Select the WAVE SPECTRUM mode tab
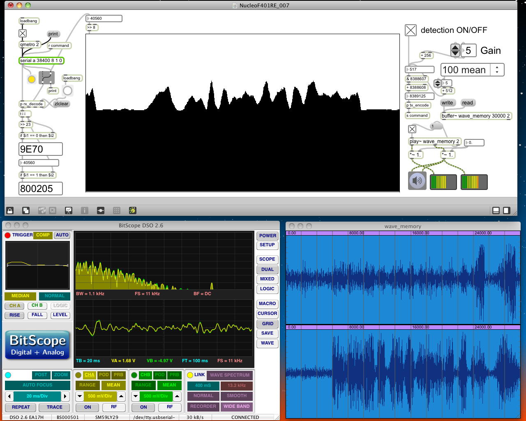Viewport: 526px width, 421px height. (x=229, y=375)
